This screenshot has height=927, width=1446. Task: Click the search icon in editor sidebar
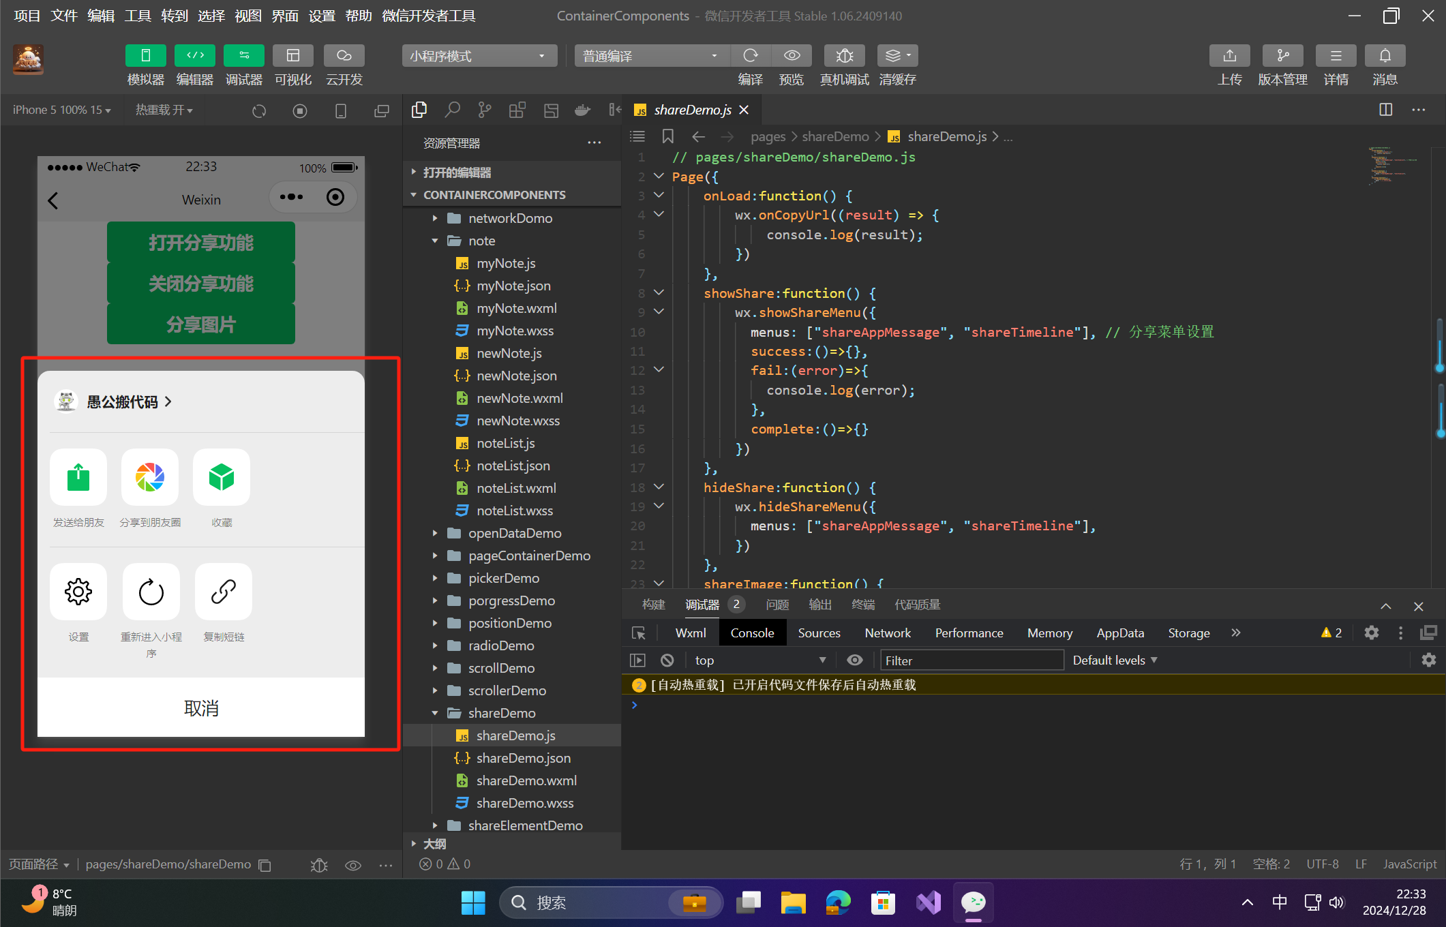(452, 110)
